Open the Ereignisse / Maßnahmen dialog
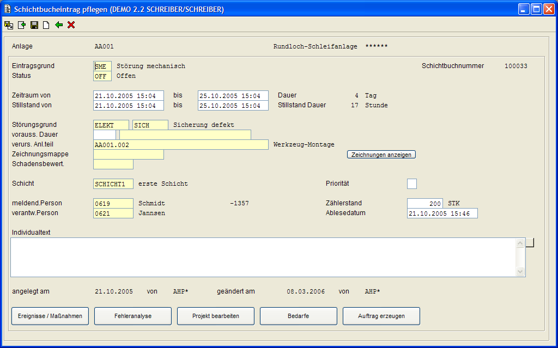 tap(50, 316)
